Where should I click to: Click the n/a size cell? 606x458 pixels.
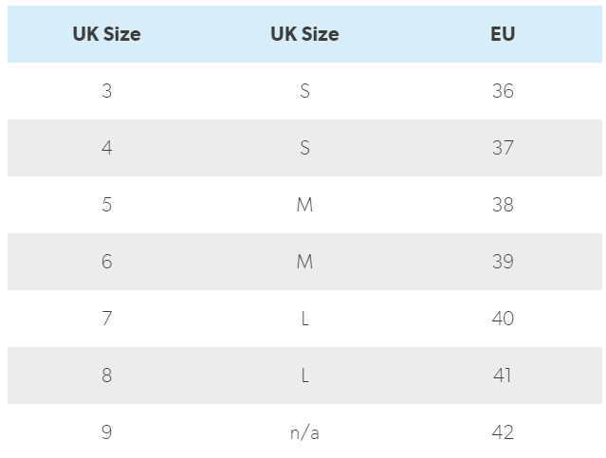[x=304, y=432]
